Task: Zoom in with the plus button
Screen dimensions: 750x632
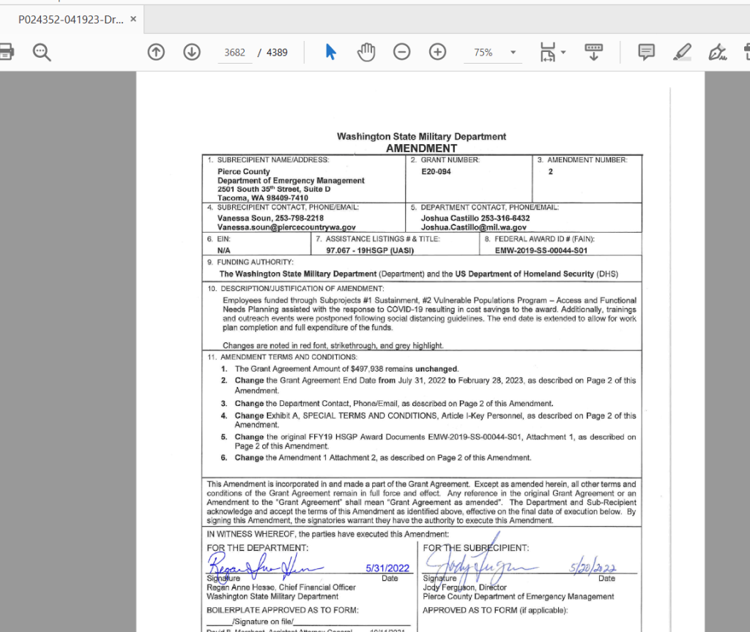Action: tap(437, 52)
